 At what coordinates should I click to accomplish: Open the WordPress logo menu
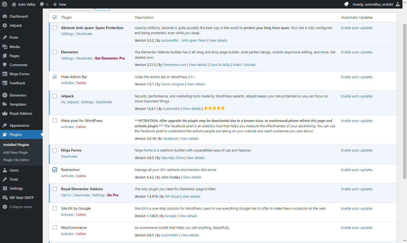tap(5, 4)
